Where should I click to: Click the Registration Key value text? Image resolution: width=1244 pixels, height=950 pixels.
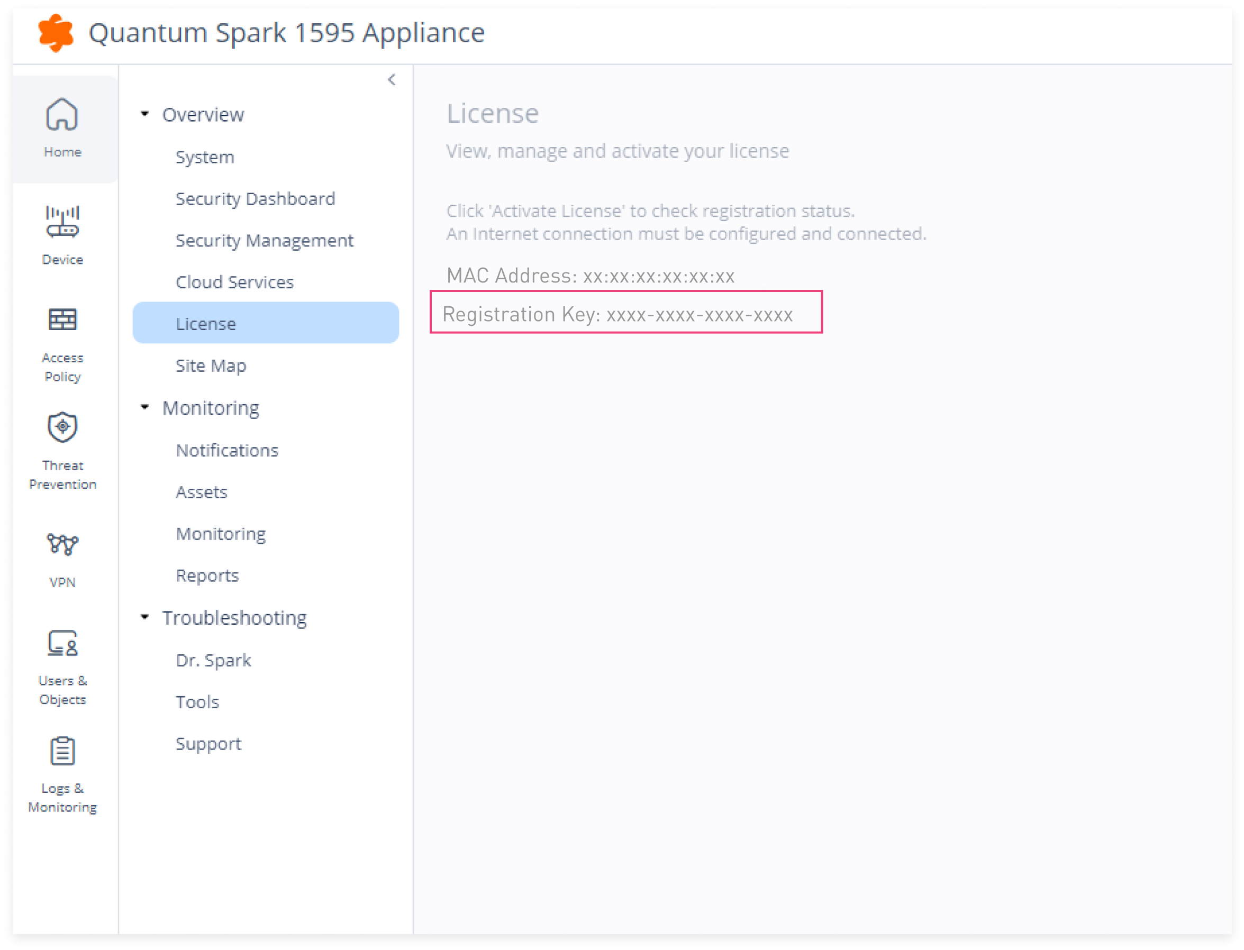(x=699, y=315)
